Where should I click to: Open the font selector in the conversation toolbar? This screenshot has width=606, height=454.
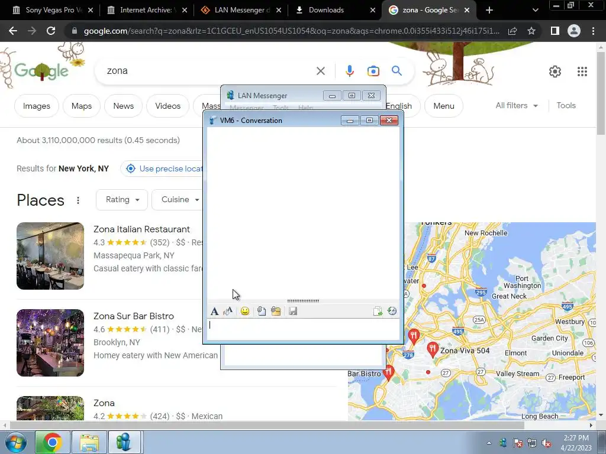214,311
